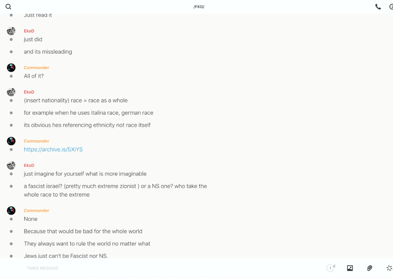
Task: Attach a file with the paperclip icon
Action: click(x=370, y=268)
